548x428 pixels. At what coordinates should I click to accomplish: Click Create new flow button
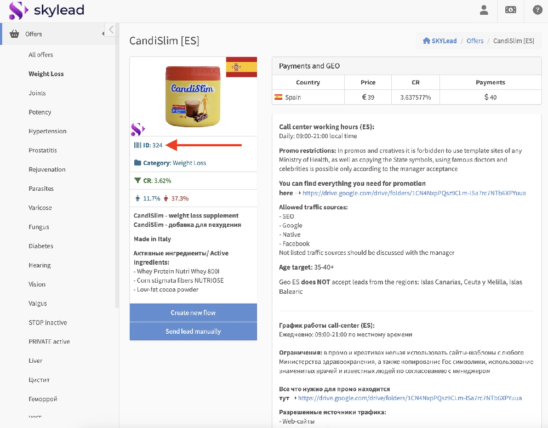[193, 313]
